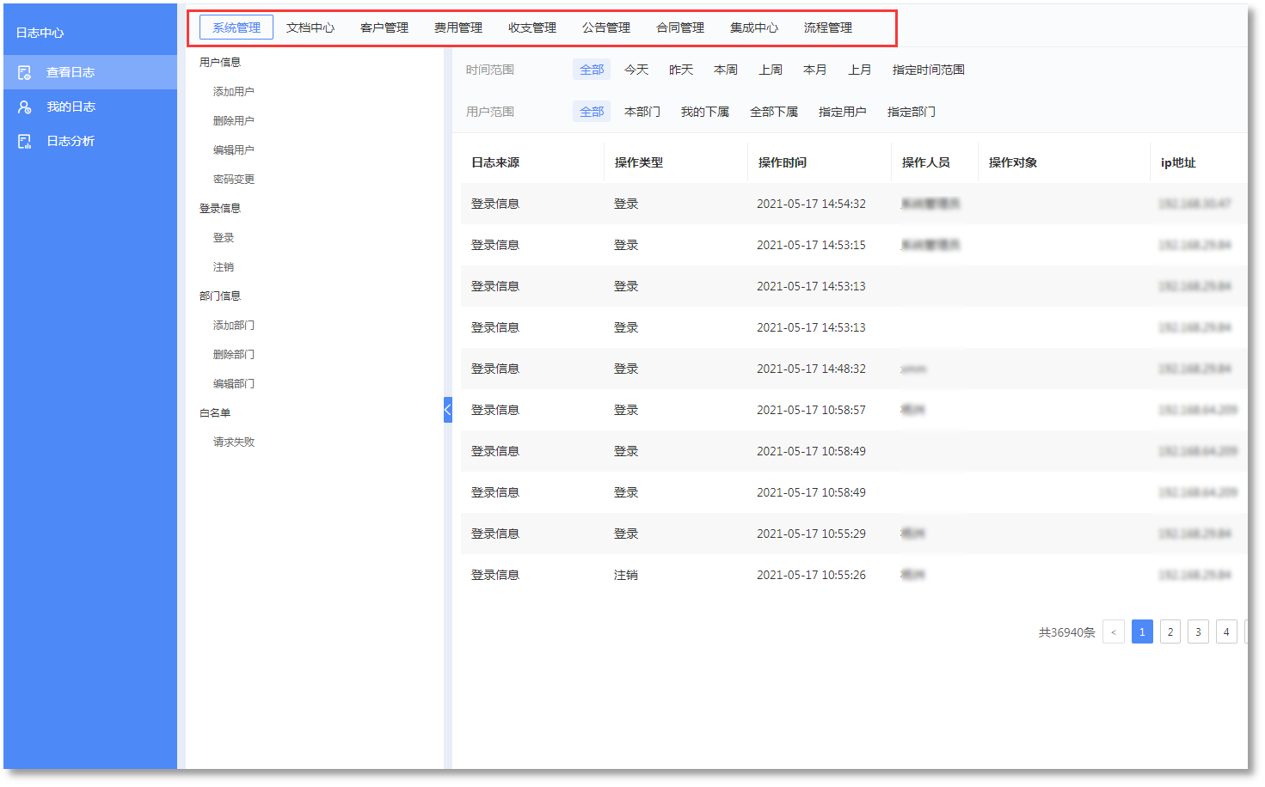The height and width of the screenshot is (787, 1265).
Task: Filter time range by 上月
Action: coord(860,70)
